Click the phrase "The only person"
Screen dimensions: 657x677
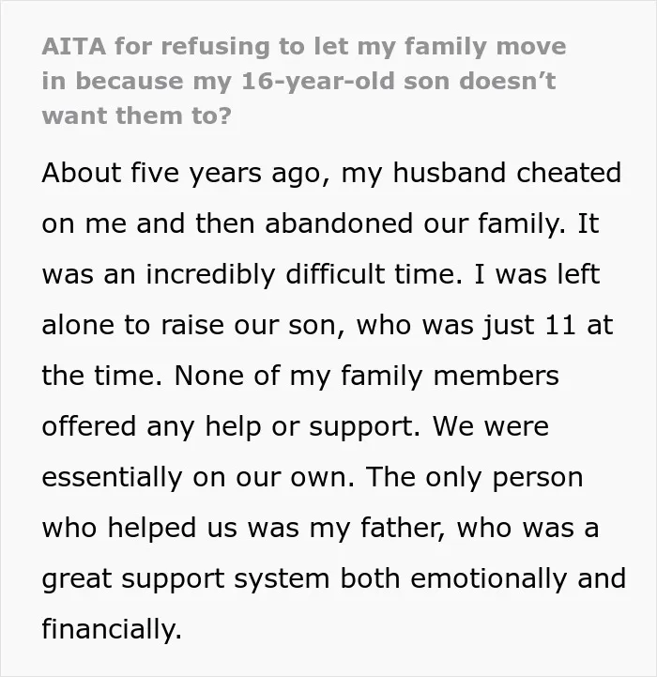[x=475, y=477]
